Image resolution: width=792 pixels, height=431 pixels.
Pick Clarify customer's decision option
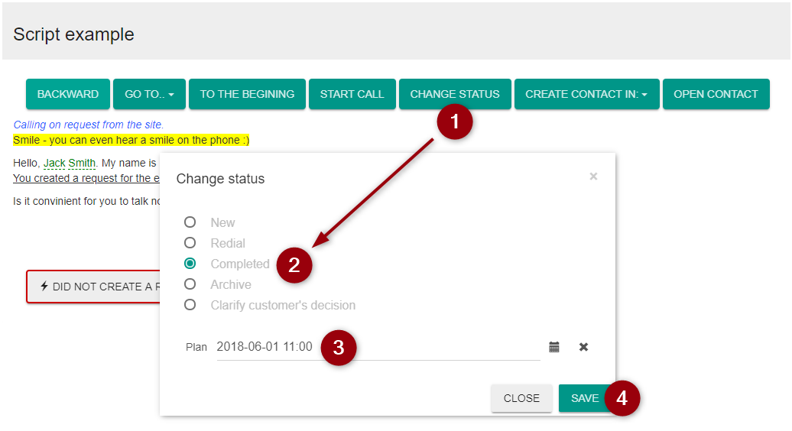coord(190,305)
